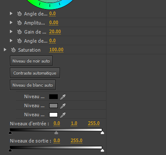
Task: Edit 0.0 value of Angle de... below Gain de ...
Action: point(52,41)
